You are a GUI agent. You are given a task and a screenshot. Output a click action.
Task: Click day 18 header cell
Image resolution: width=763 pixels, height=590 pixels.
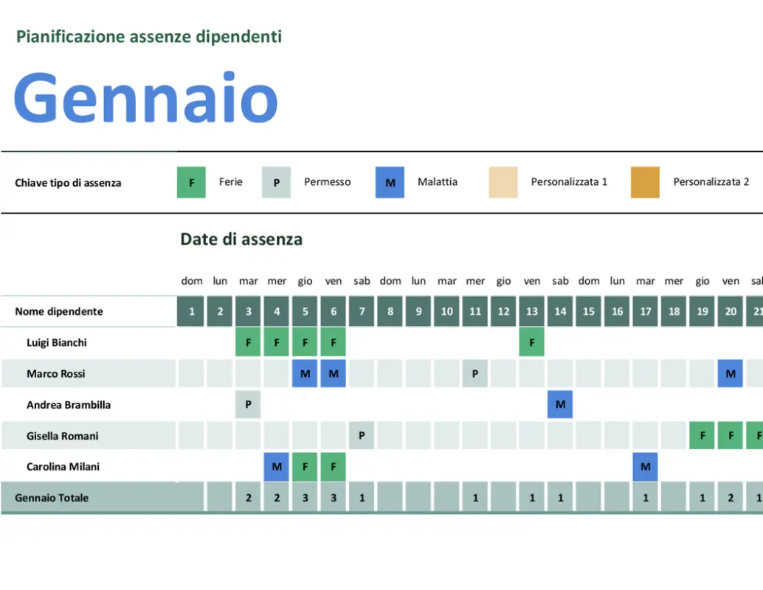(x=674, y=311)
